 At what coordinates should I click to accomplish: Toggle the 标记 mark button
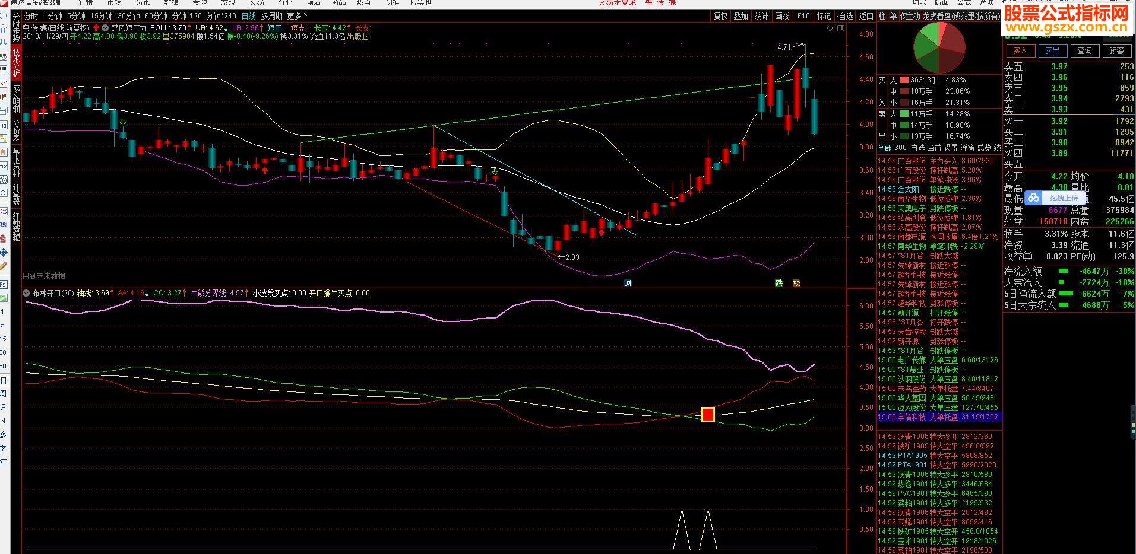click(x=824, y=16)
